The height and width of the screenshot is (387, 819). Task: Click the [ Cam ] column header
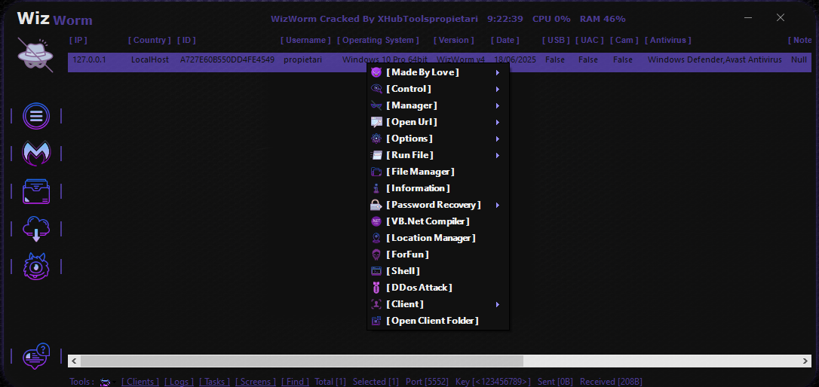point(624,40)
